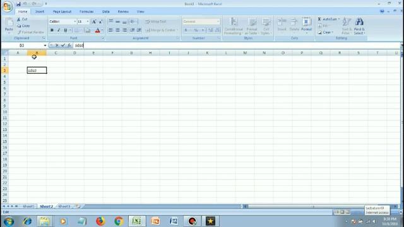Click in the formula bar showing sdsd
Viewport: 404px width, 227px height.
[x=237, y=45]
